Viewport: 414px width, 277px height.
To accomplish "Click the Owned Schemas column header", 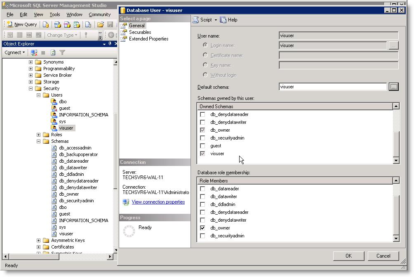I will tap(295, 107).
